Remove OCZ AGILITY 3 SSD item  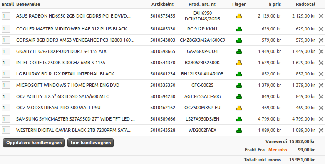(321, 96)
